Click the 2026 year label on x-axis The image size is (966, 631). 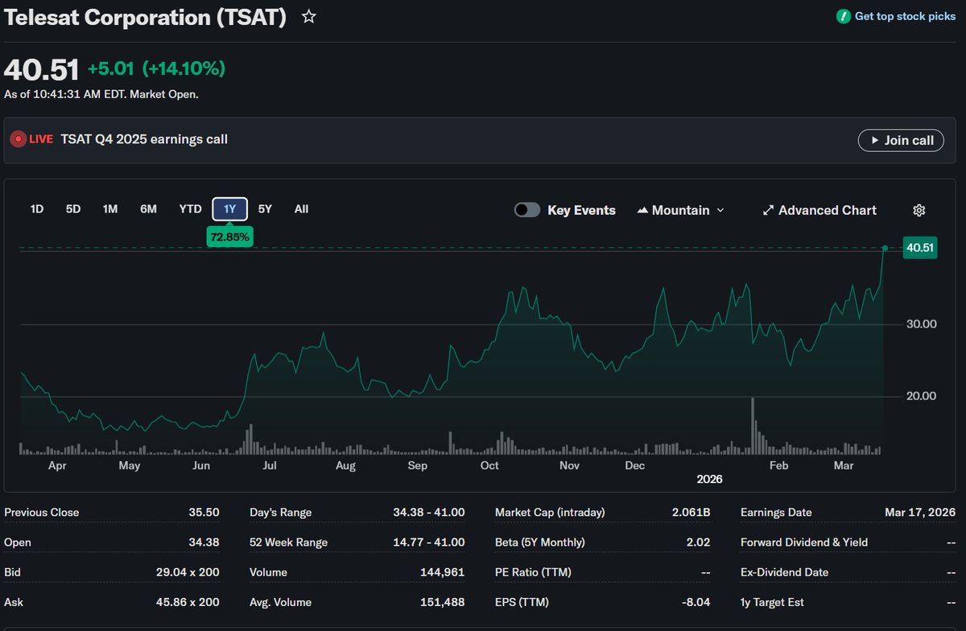(710, 480)
